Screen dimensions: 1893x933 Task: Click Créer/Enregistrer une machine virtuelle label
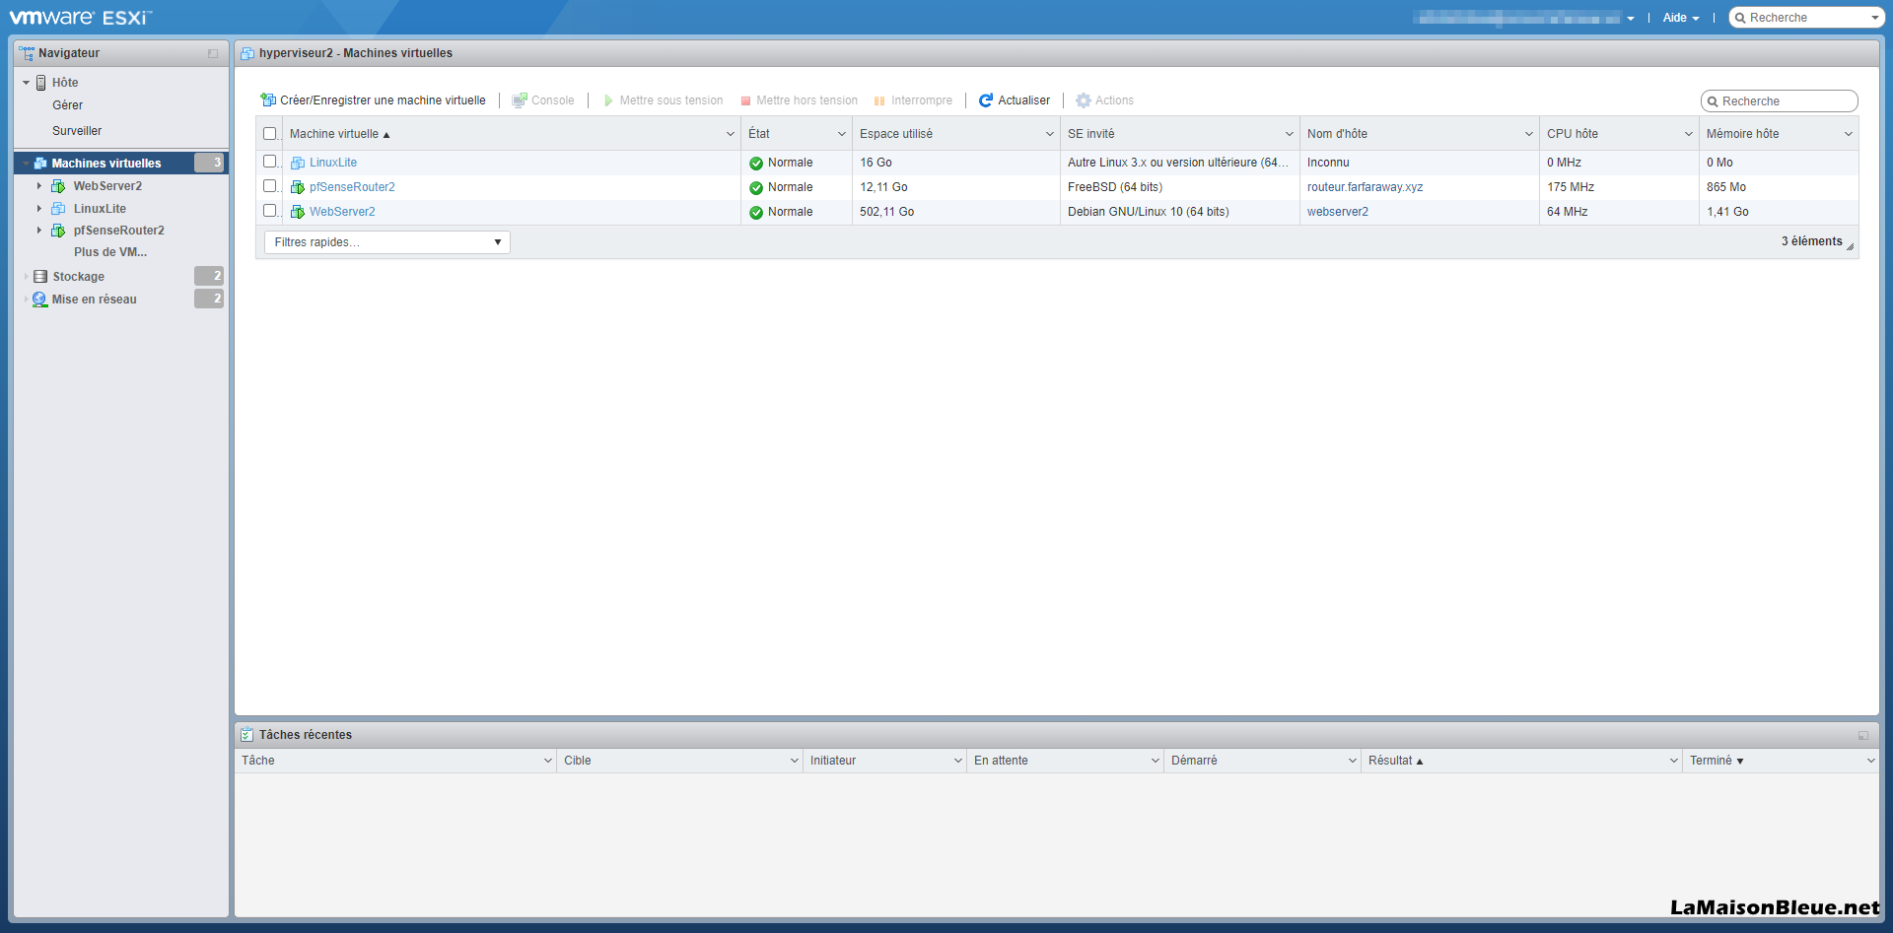coord(383,100)
